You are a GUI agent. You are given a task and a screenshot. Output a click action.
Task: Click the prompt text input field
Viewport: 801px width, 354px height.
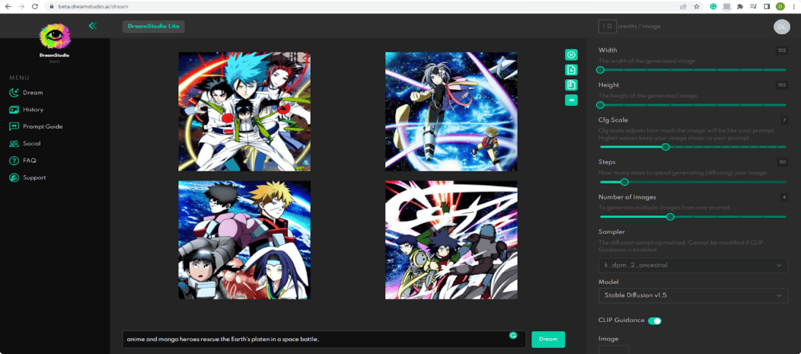click(x=324, y=340)
